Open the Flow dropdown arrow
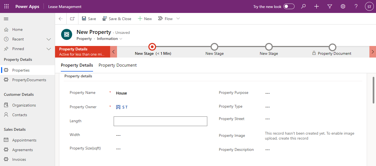The height and width of the screenshot is (166, 376). tap(178, 19)
